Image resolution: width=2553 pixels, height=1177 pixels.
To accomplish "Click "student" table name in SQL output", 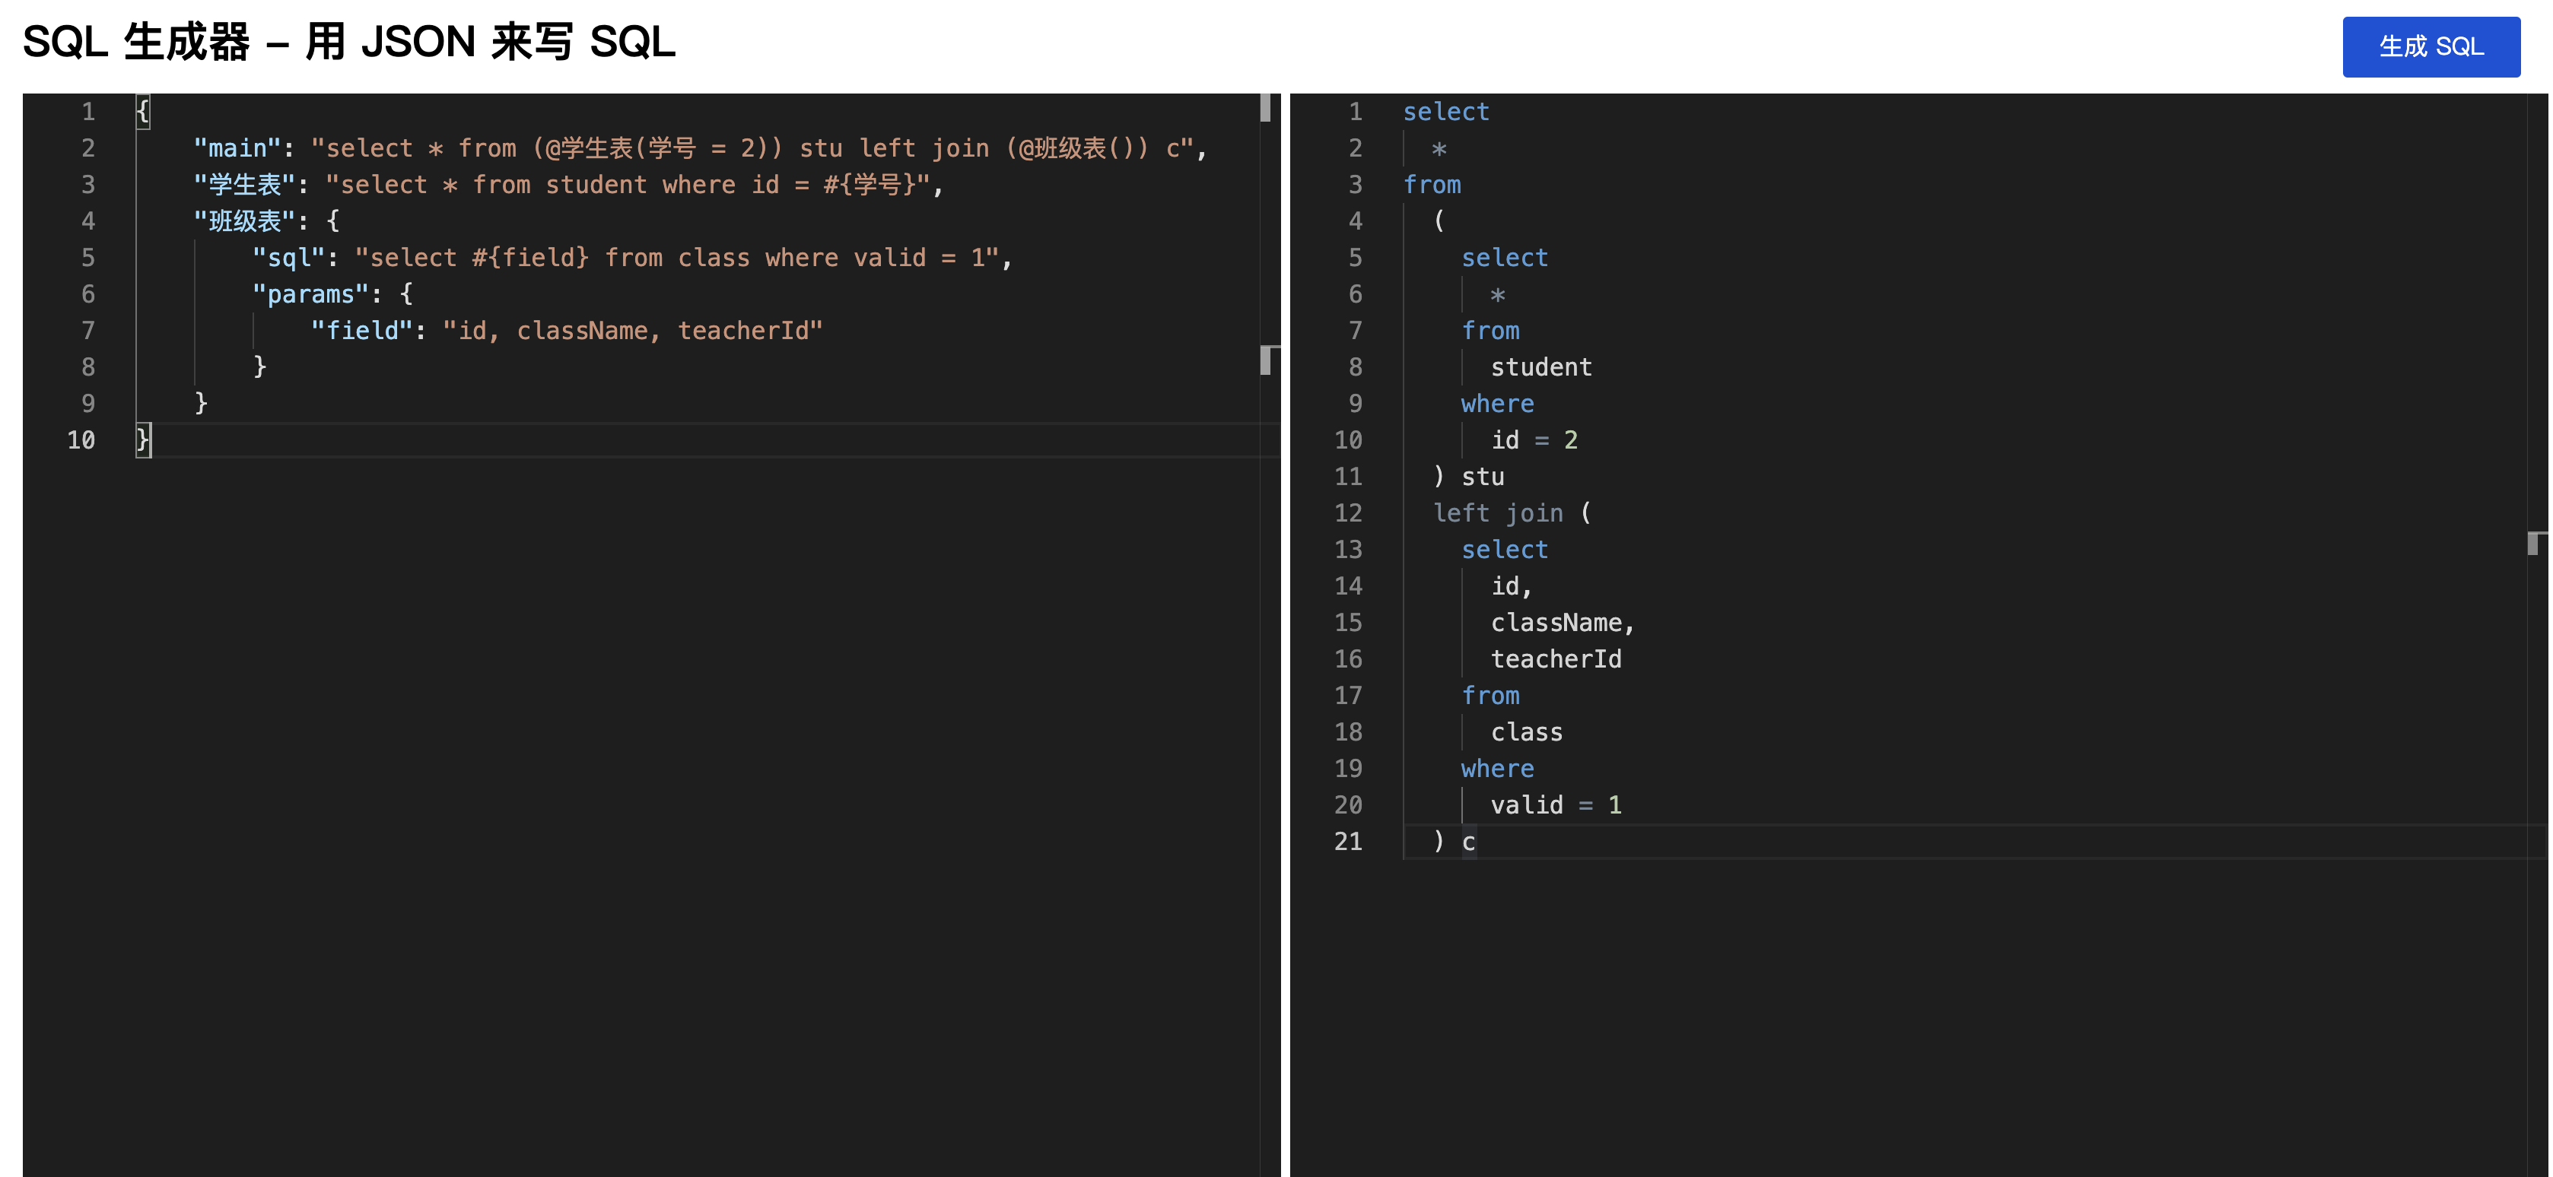I will 1540,367.
